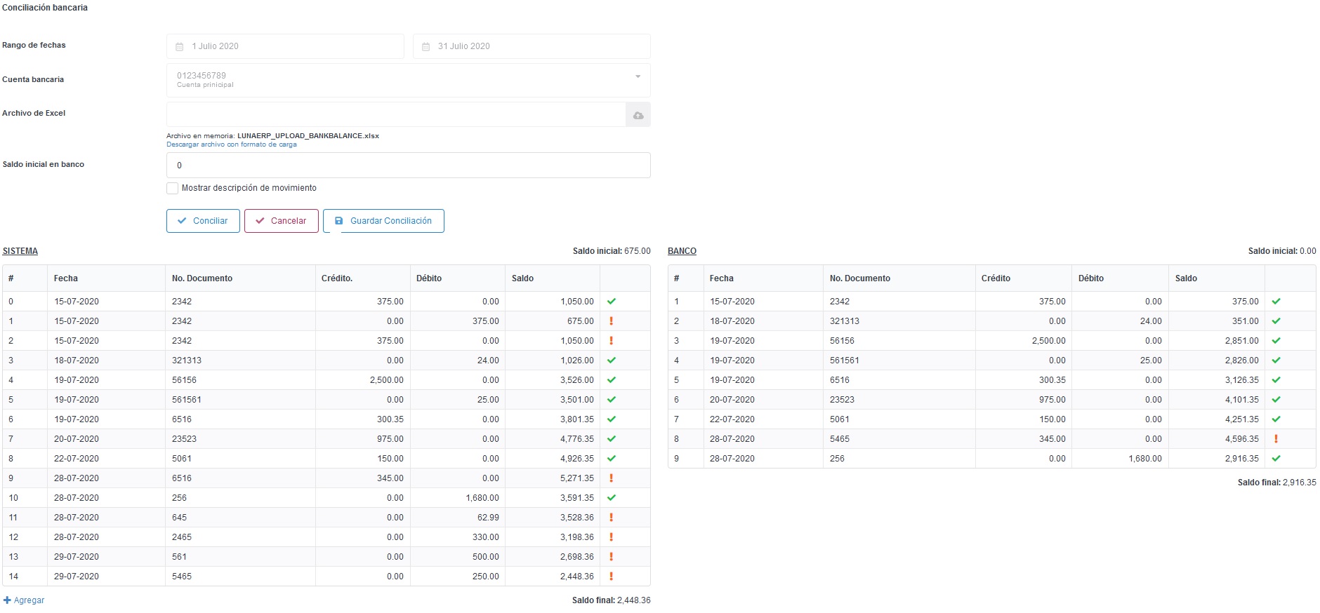This screenshot has height=613, width=1320.
Task: Click the green checkmark on Sistema row 0
Action: pyautogui.click(x=611, y=302)
